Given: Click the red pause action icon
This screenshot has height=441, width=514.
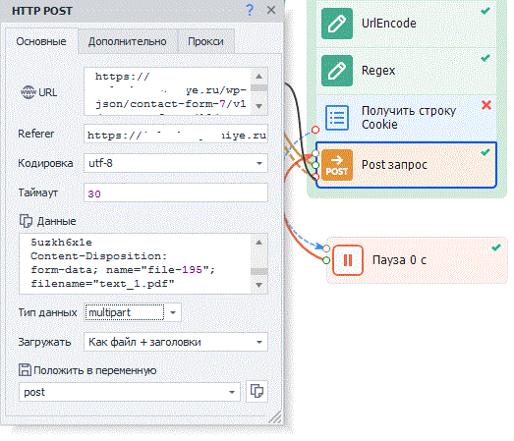Looking at the screenshot, I should click(348, 260).
